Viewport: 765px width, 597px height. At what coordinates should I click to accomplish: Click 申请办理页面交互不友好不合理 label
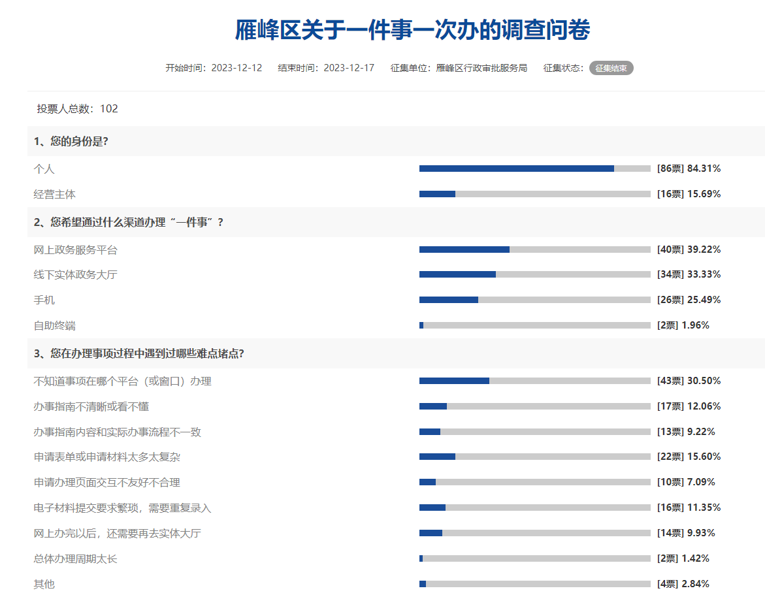coord(107,483)
